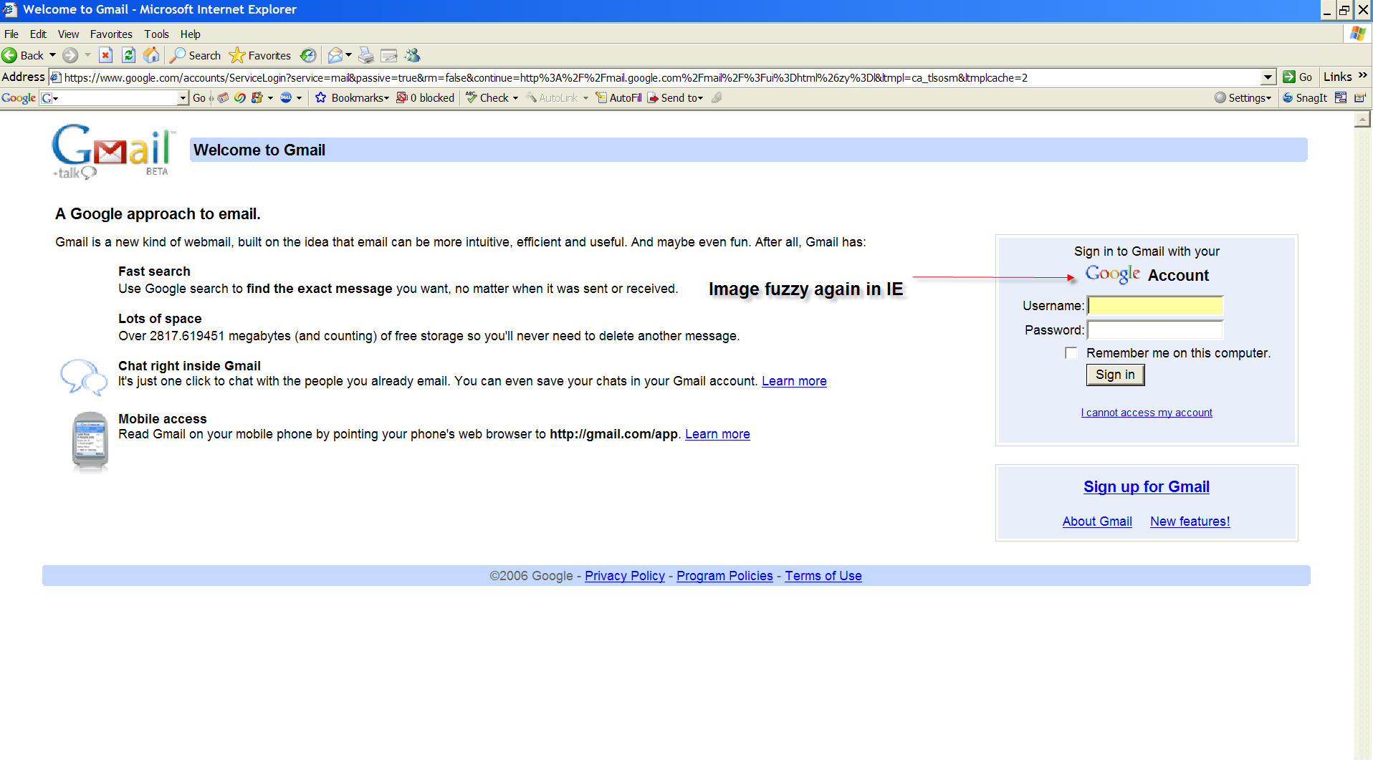Open the Bookmarks star on the Google toolbar
This screenshot has width=1373, height=760.
352,97
